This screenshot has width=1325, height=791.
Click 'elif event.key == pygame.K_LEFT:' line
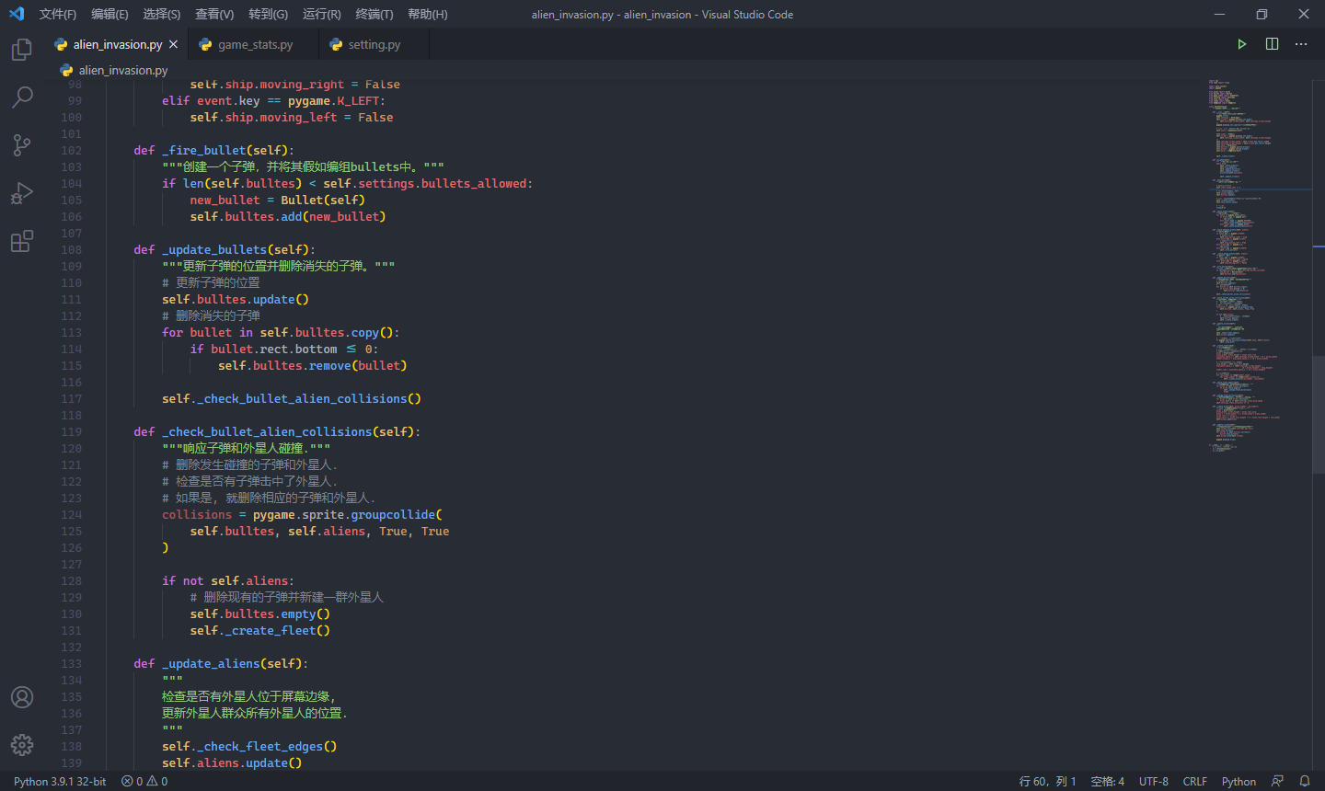[273, 100]
